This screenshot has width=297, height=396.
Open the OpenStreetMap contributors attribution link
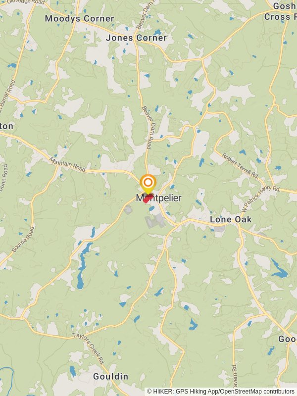click(257, 392)
